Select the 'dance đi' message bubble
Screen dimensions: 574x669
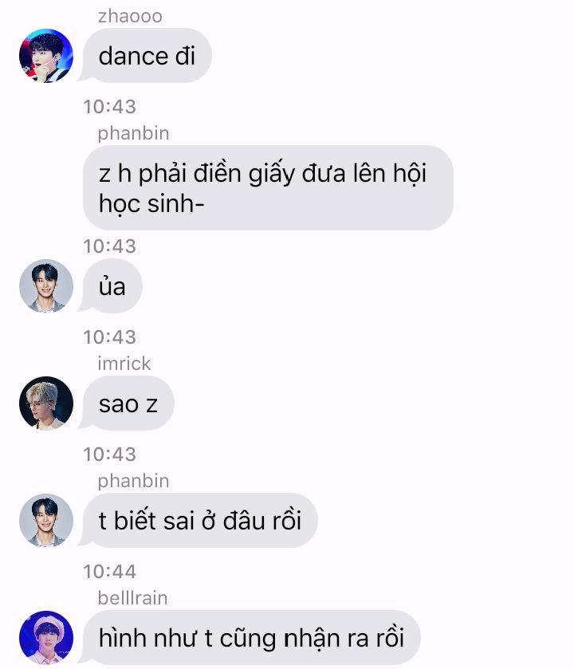coord(145,56)
